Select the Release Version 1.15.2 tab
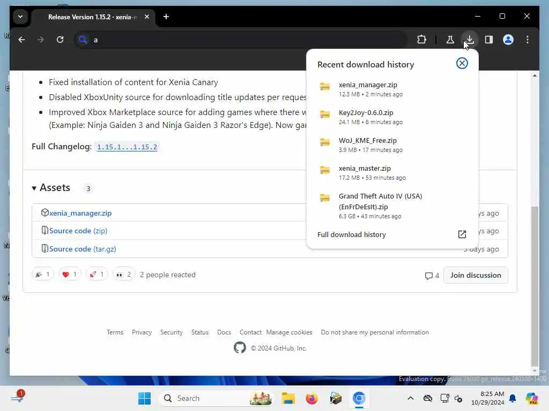 click(x=92, y=17)
